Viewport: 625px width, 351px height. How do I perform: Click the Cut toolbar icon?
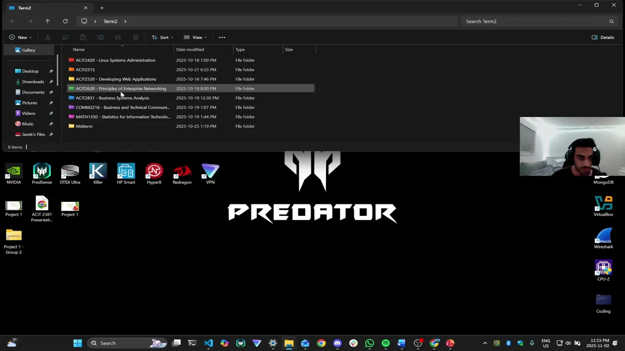(48, 38)
